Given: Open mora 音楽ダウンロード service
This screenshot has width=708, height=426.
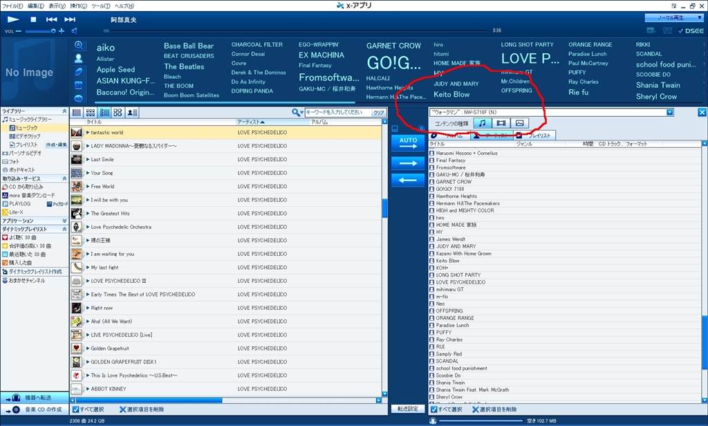Looking at the screenshot, I should [28, 195].
